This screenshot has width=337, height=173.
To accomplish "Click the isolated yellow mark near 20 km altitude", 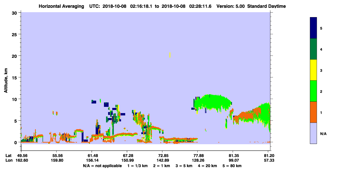I will (170, 55).
